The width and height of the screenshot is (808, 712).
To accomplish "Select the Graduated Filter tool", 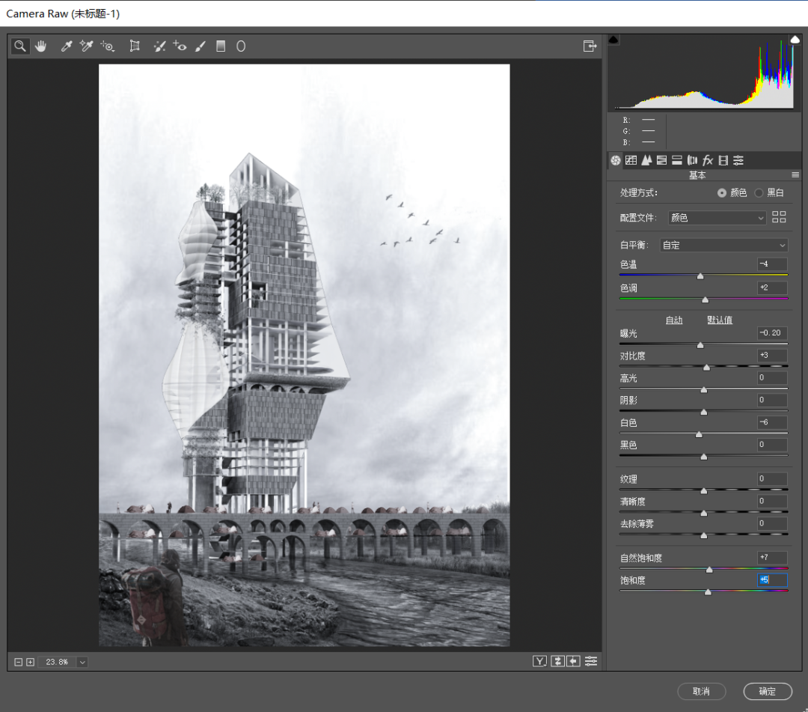I will coord(221,46).
